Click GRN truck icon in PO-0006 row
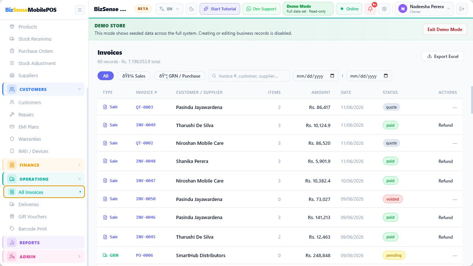The image size is (473, 266). 105,255
